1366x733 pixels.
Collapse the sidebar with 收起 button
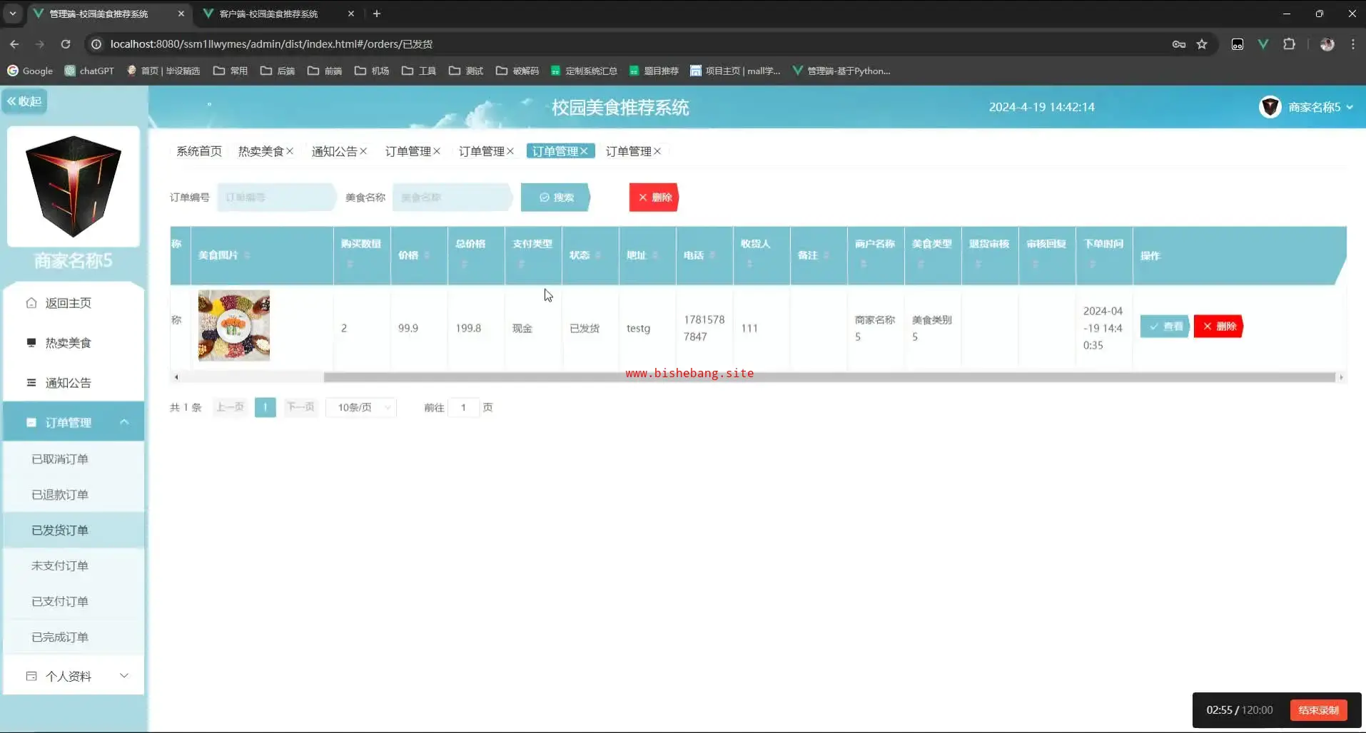point(24,101)
